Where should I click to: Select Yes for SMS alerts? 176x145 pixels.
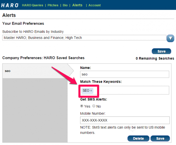pos(82,106)
